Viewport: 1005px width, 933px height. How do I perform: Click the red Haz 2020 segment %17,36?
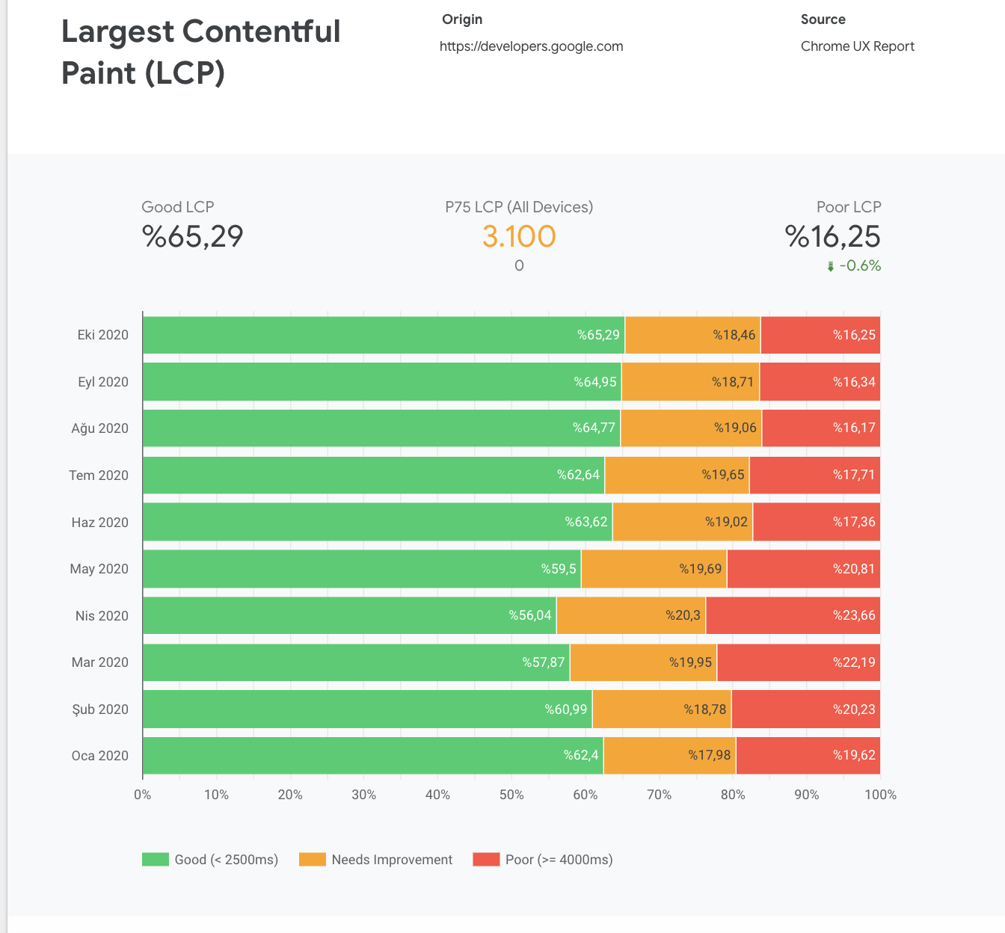click(x=817, y=522)
